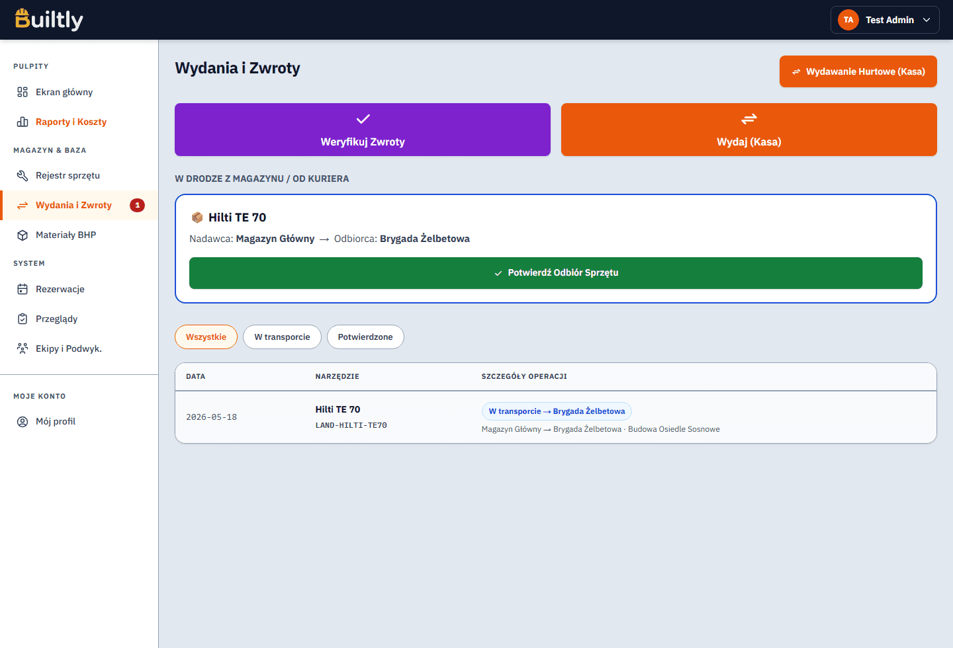Click the package icon next to Hilti TE 70

(197, 218)
